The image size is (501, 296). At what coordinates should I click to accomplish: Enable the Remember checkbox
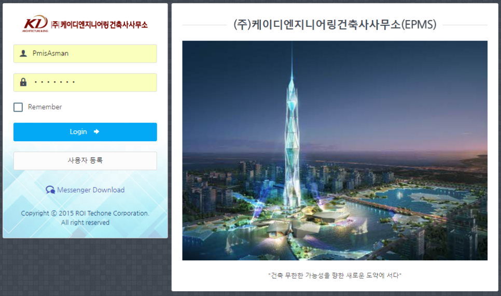tap(18, 107)
